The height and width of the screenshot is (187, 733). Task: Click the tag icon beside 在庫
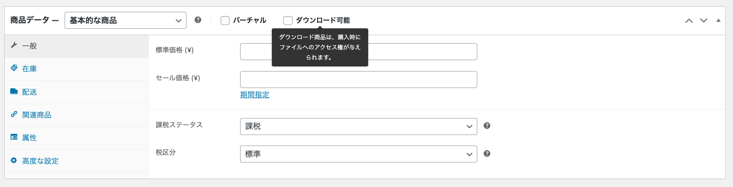[14, 68]
